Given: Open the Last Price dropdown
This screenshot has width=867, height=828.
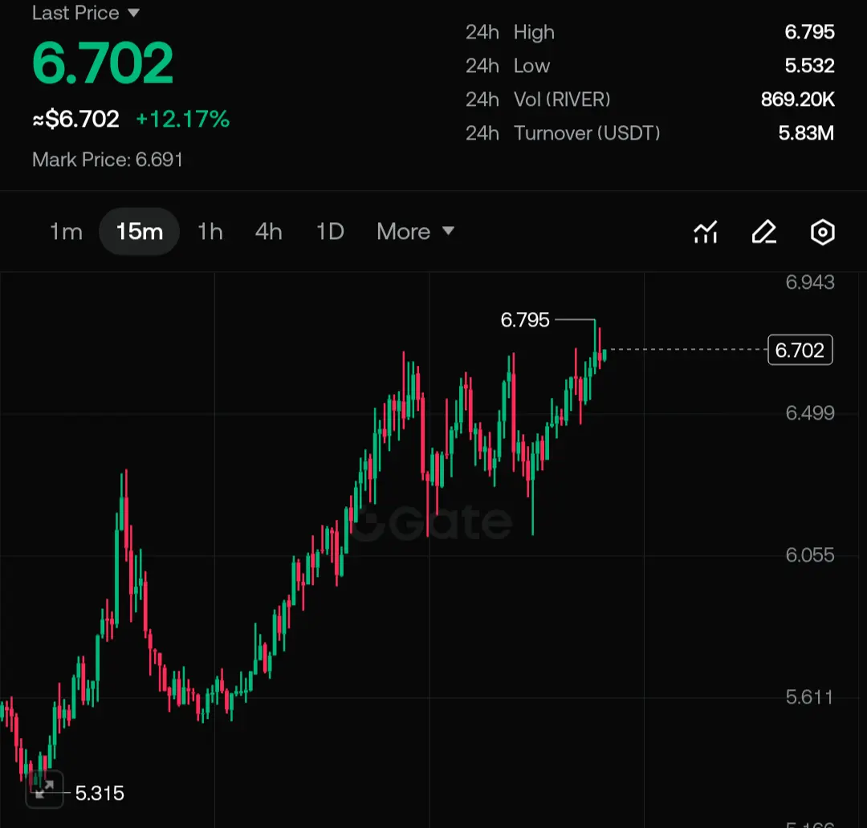Looking at the screenshot, I should 86,12.
